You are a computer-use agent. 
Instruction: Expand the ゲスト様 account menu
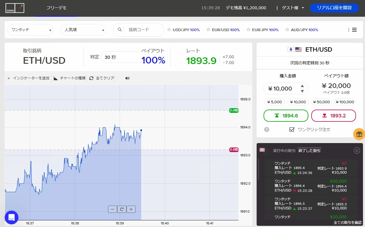(x=293, y=8)
